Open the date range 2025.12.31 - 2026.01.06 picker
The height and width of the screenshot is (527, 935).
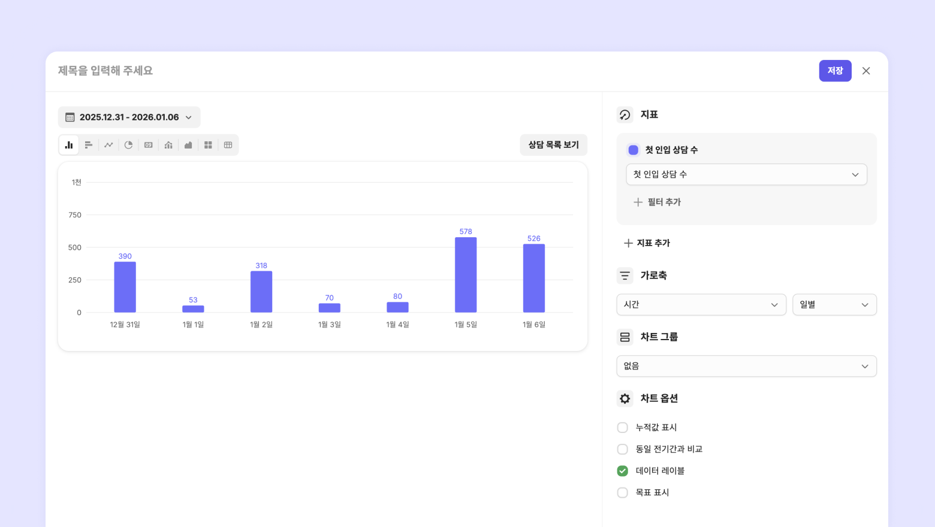(129, 117)
